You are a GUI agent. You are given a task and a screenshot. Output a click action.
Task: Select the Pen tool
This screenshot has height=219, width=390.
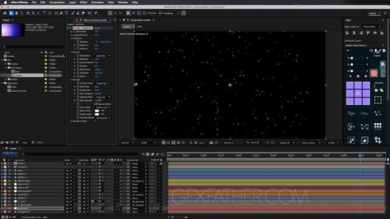click(x=61, y=13)
